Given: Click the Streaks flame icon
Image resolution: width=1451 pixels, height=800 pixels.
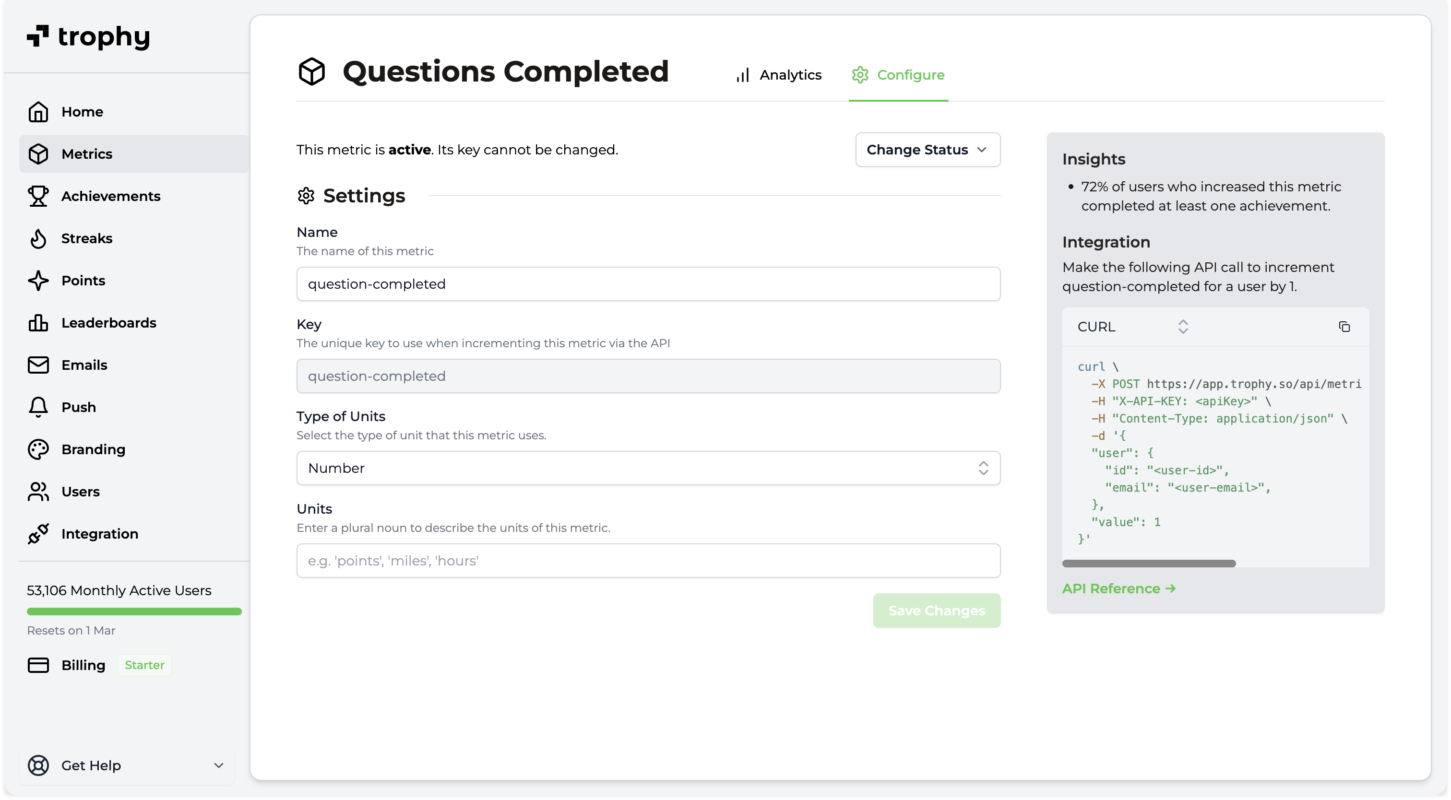Looking at the screenshot, I should [x=38, y=238].
